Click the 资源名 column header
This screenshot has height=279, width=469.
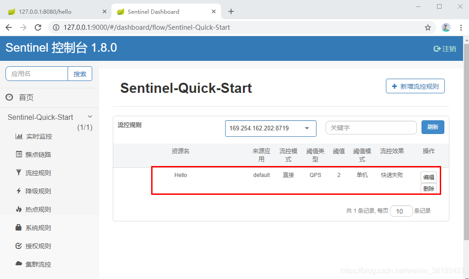(180, 151)
